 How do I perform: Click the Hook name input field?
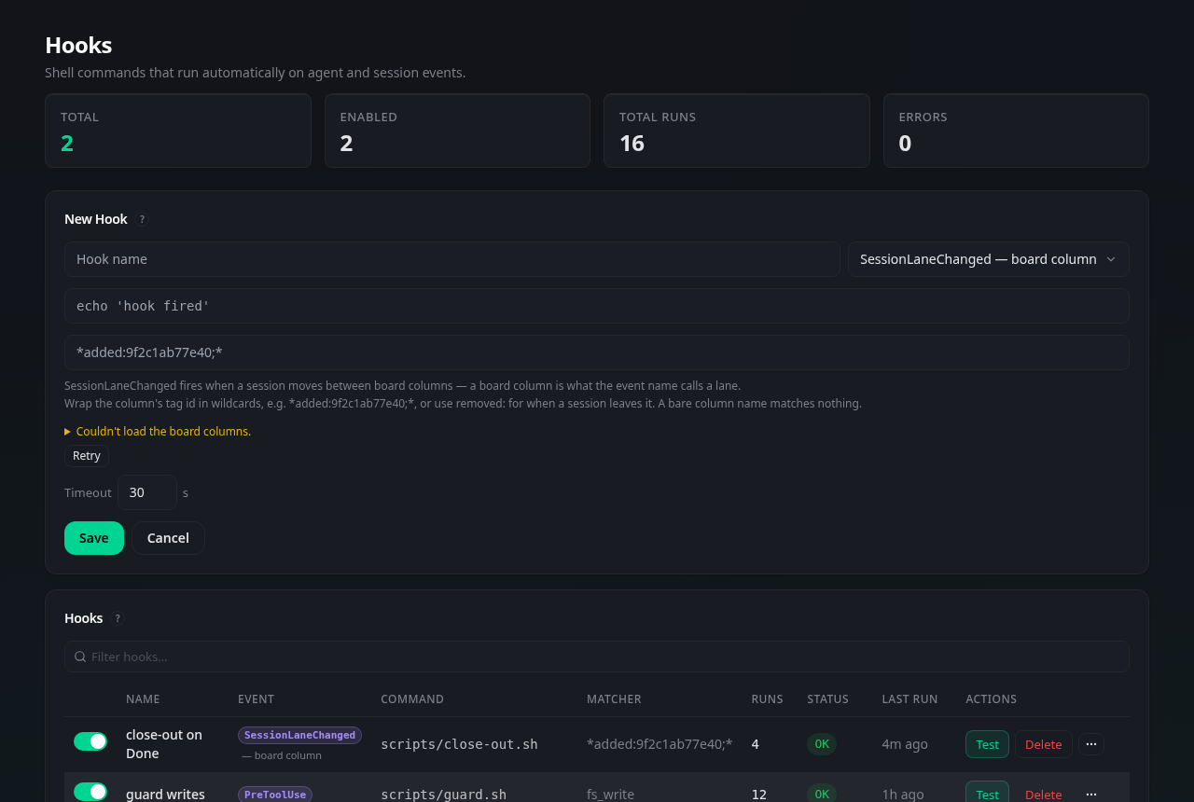[452, 259]
